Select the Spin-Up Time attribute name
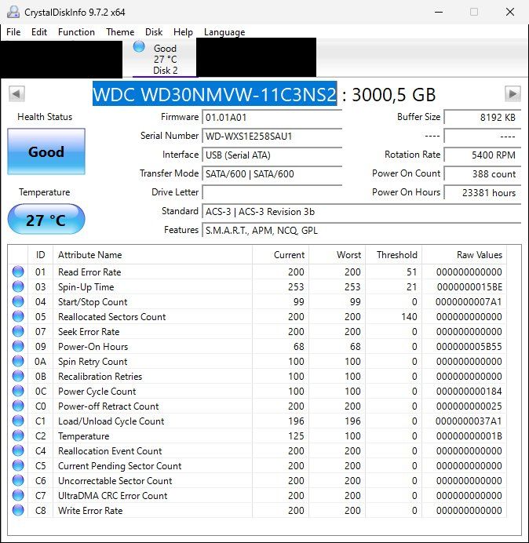 click(x=86, y=287)
